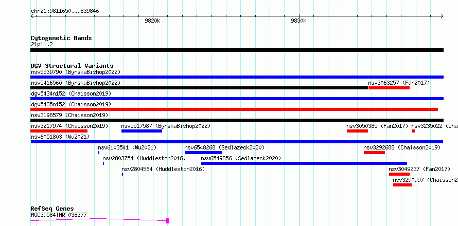Open the RefSeq Genes track title
This screenshot has width=458, height=226.
(52, 209)
